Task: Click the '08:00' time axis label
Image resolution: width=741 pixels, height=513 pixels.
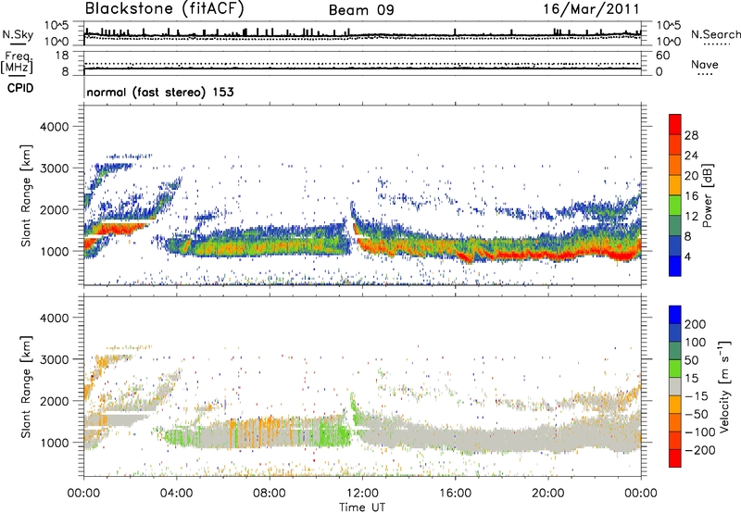Action: click(x=270, y=494)
